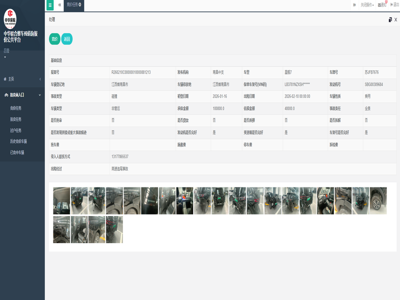Toggle sidebar with green hamburger icon
This screenshot has width=400, height=300.
tap(49, 5)
